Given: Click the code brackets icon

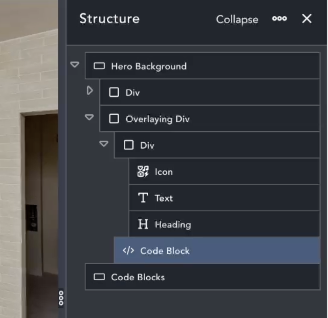Looking at the screenshot, I should [x=128, y=251].
